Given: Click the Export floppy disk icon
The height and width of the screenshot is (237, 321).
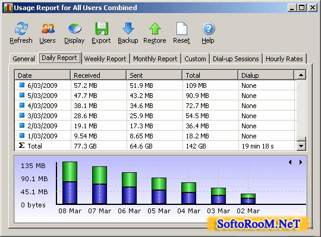Looking at the screenshot, I should pos(101,29).
